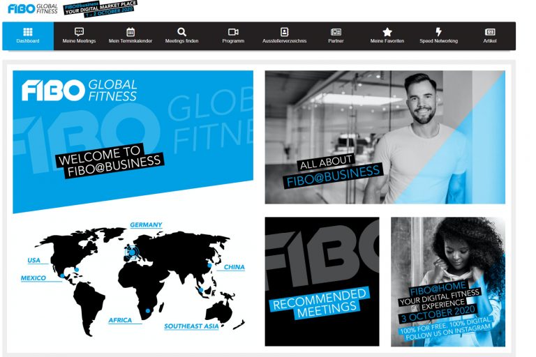Choose Southeast Asia on the map

point(191,326)
